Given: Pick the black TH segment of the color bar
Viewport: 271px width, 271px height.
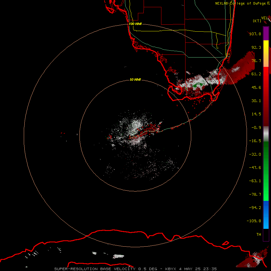Looking at the screenshot, I should pyautogui.click(x=266, y=235).
